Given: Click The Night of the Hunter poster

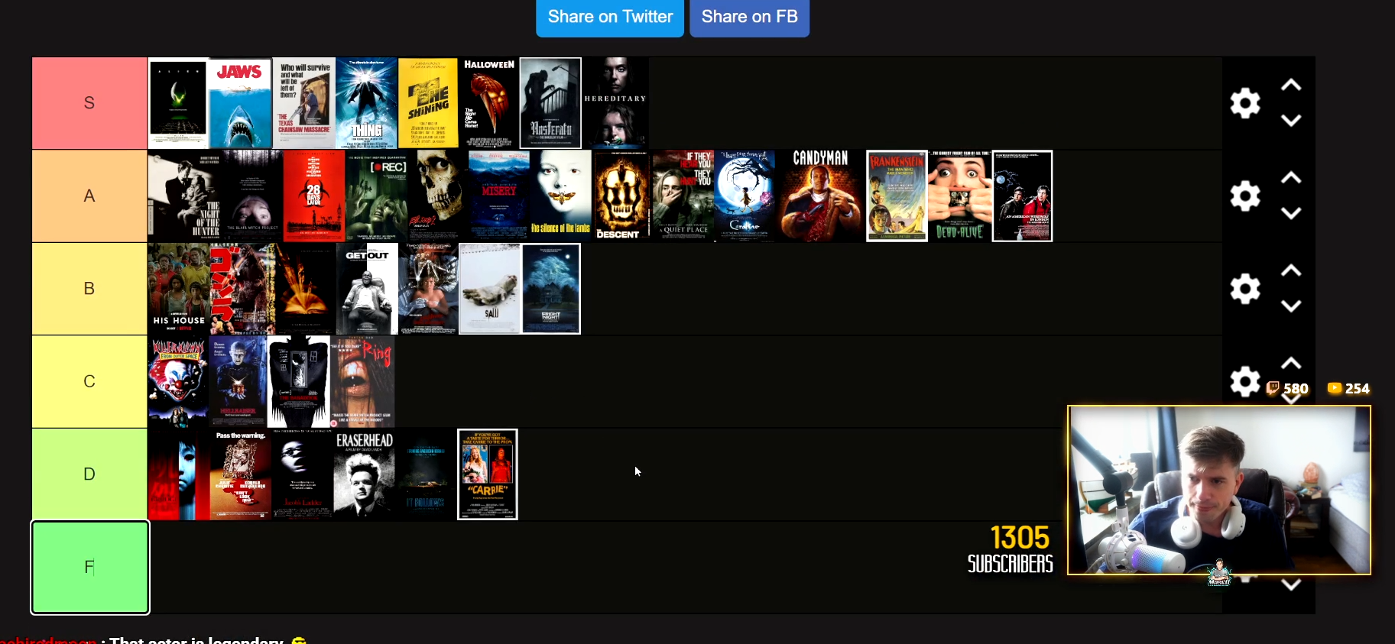Looking at the screenshot, I should coord(184,196).
